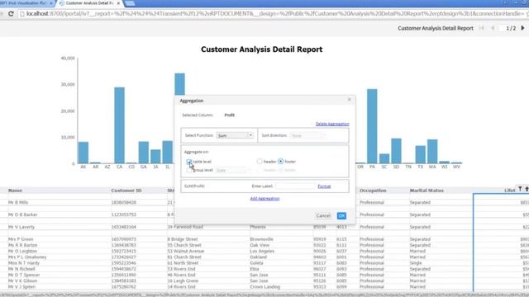The height and width of the screenshot is (297, 529).
Task: Click the Mrs P Green name cell
Action: (21, 239)
